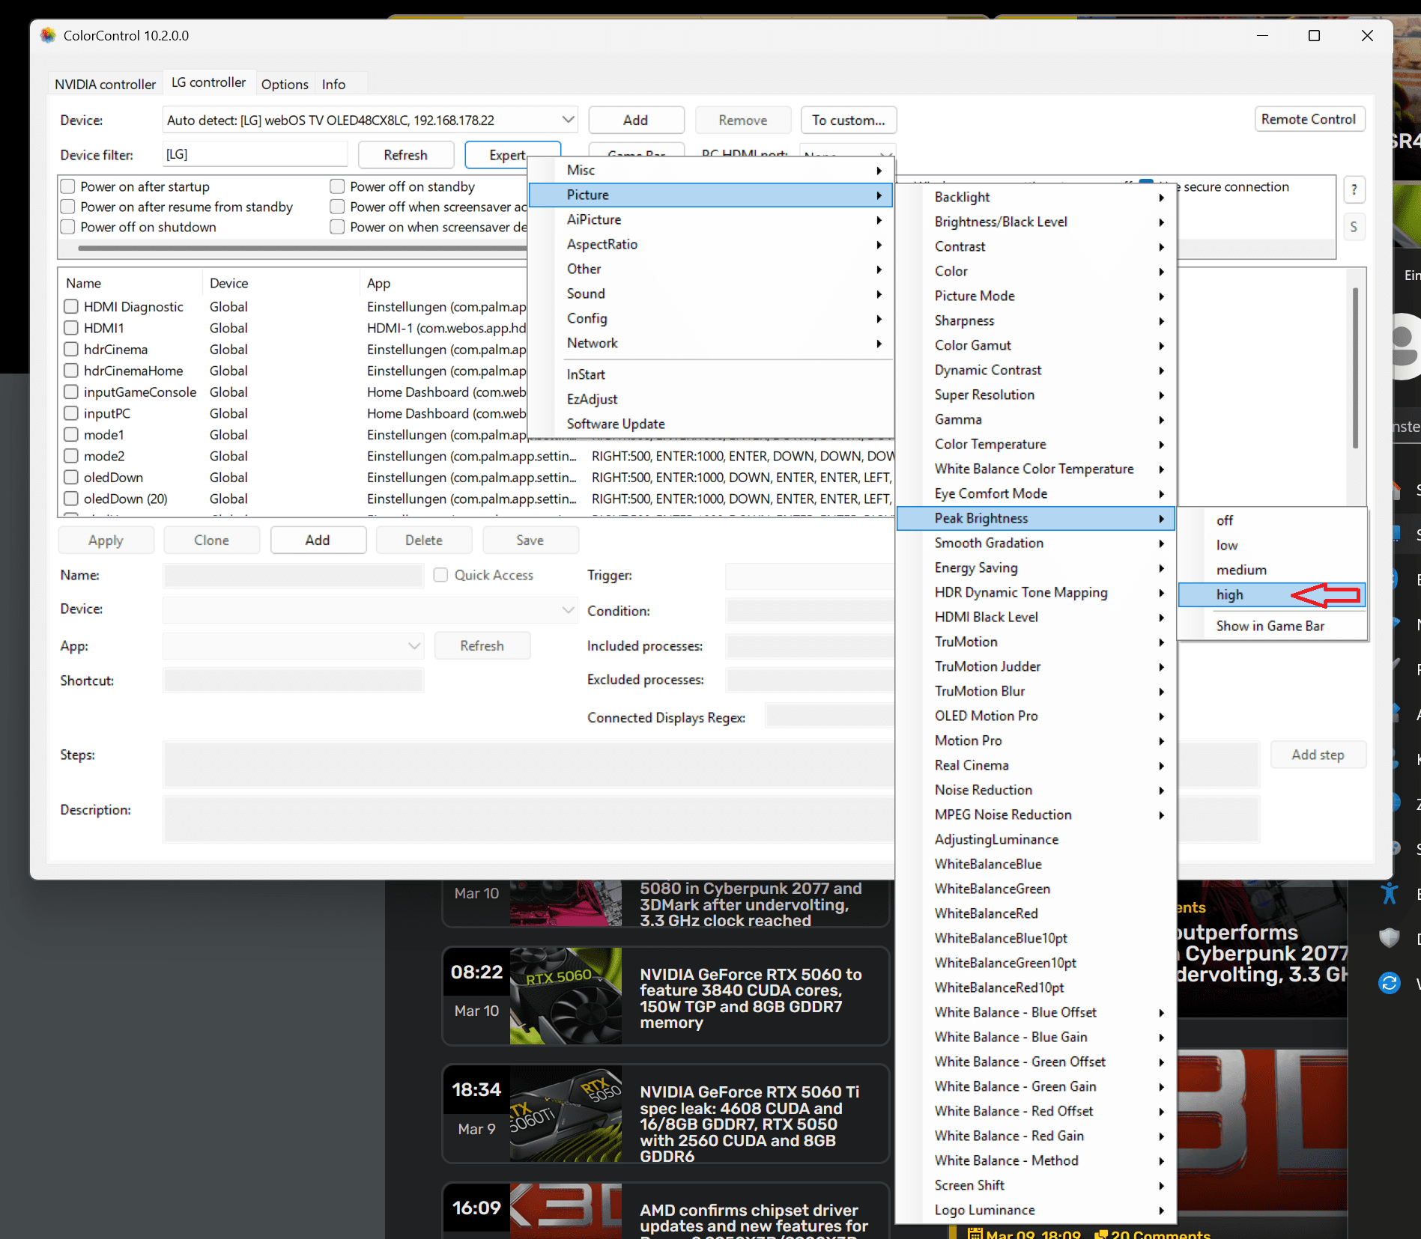Open the Energy Saving menu entry

[x=1036, y=567]
